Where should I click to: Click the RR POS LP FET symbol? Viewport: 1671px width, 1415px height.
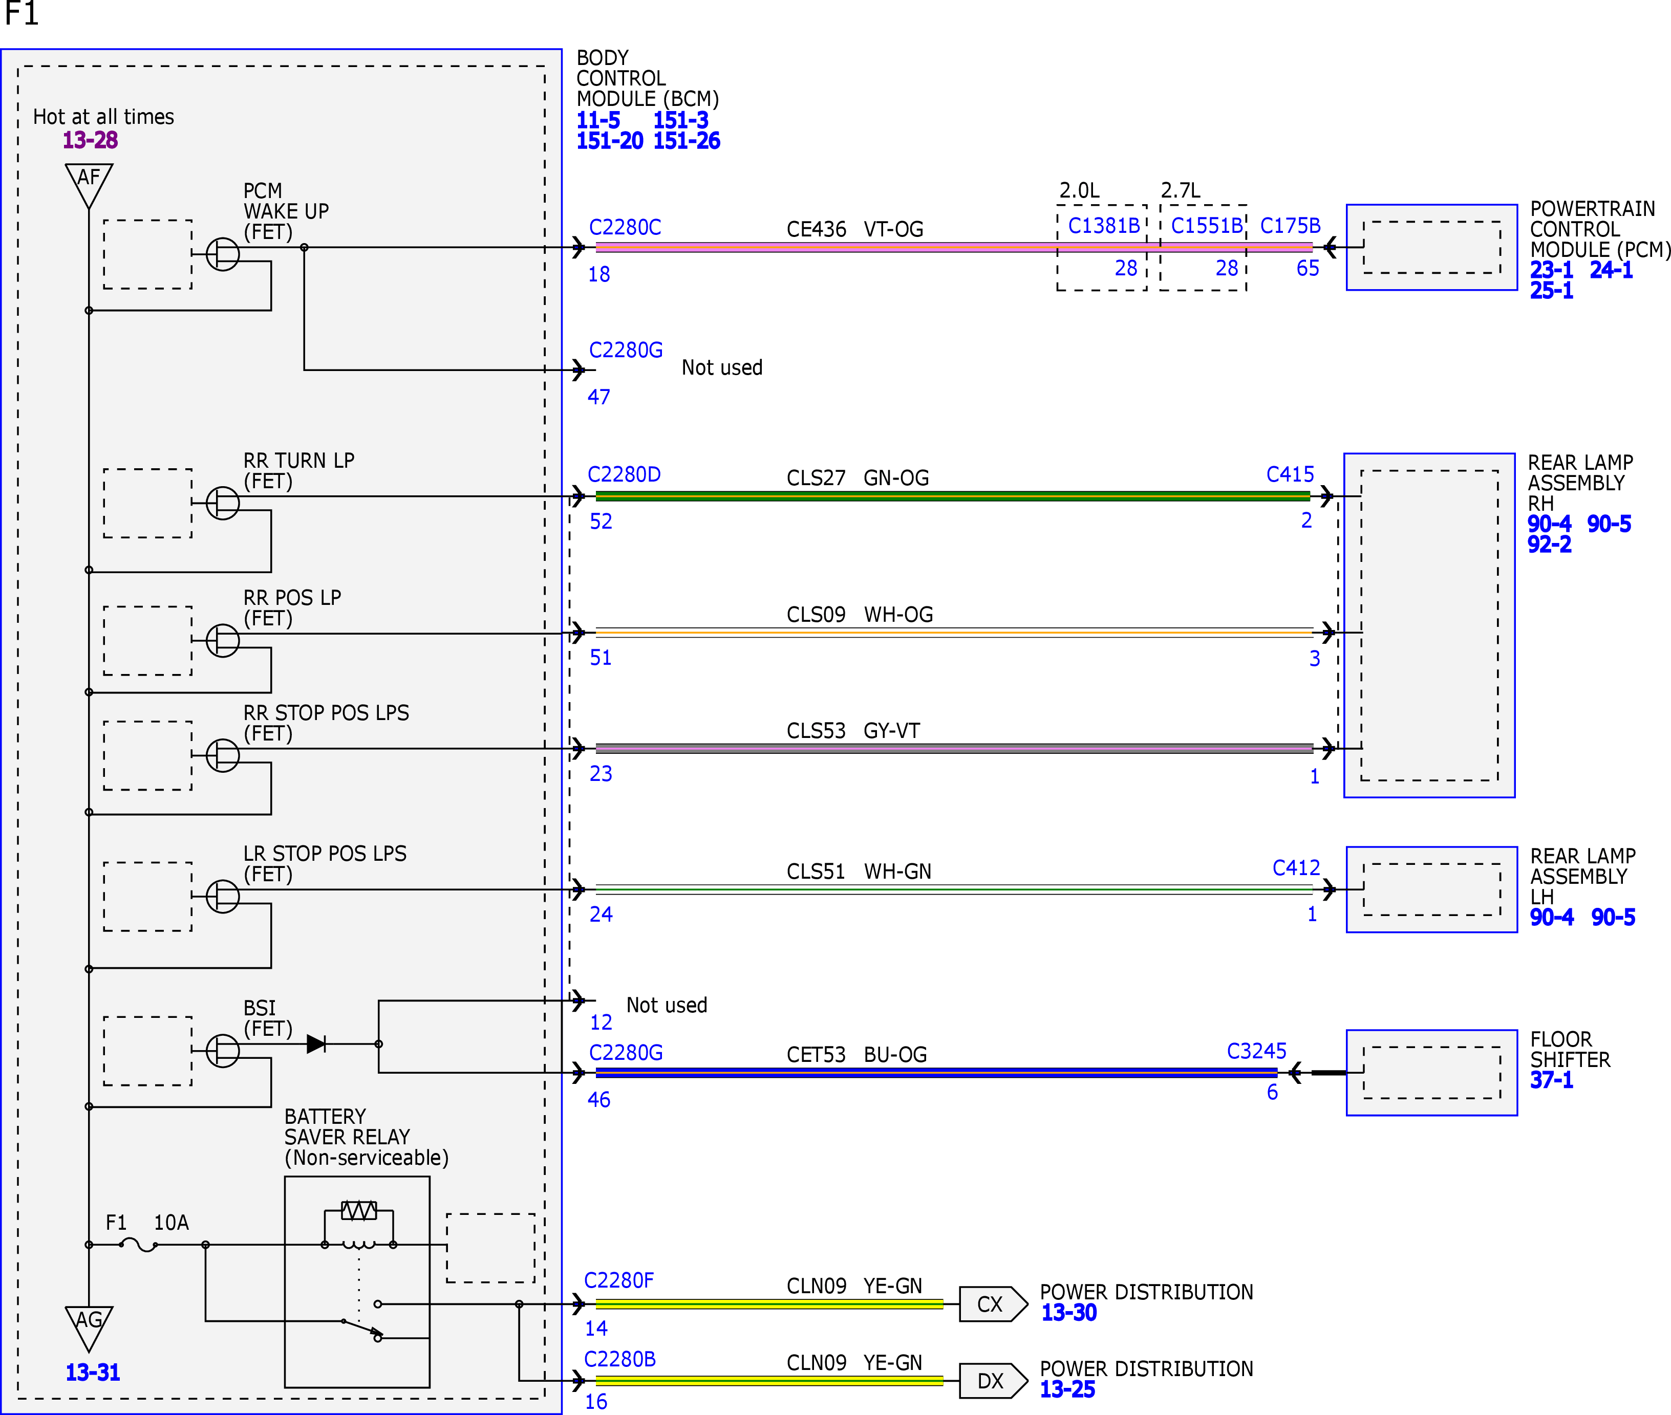(x=222, y=640)
